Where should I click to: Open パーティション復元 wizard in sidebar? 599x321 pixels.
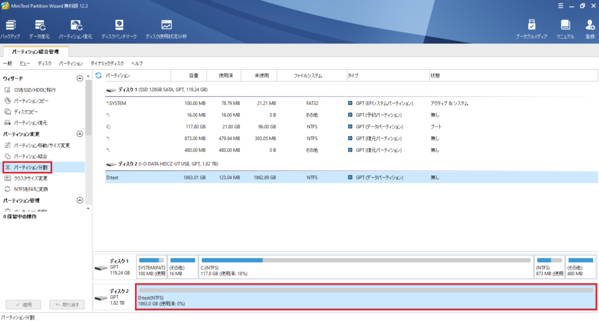pos(25,123)
